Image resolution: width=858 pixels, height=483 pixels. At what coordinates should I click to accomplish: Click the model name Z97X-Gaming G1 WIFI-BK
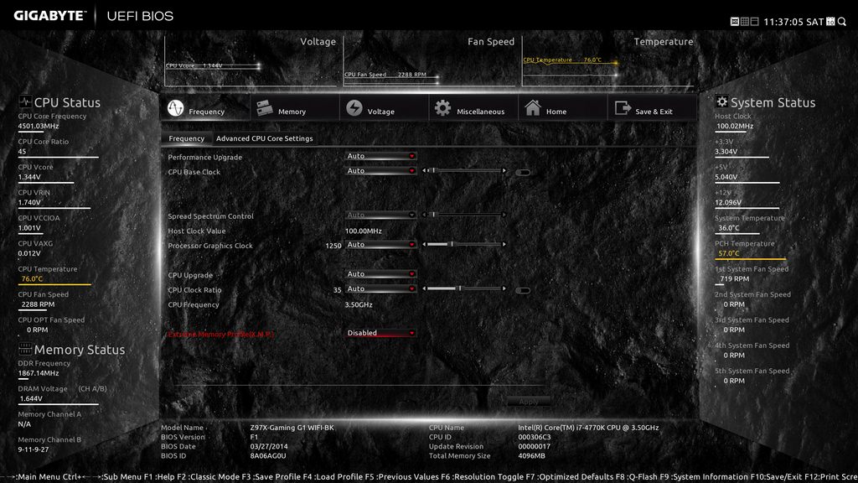click(292, 428)
